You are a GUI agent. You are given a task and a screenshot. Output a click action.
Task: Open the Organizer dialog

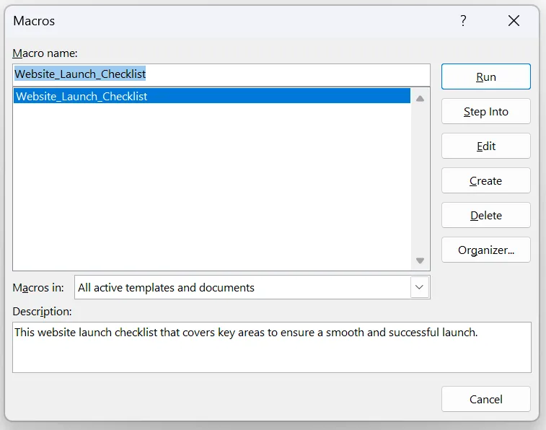(485, 250)
